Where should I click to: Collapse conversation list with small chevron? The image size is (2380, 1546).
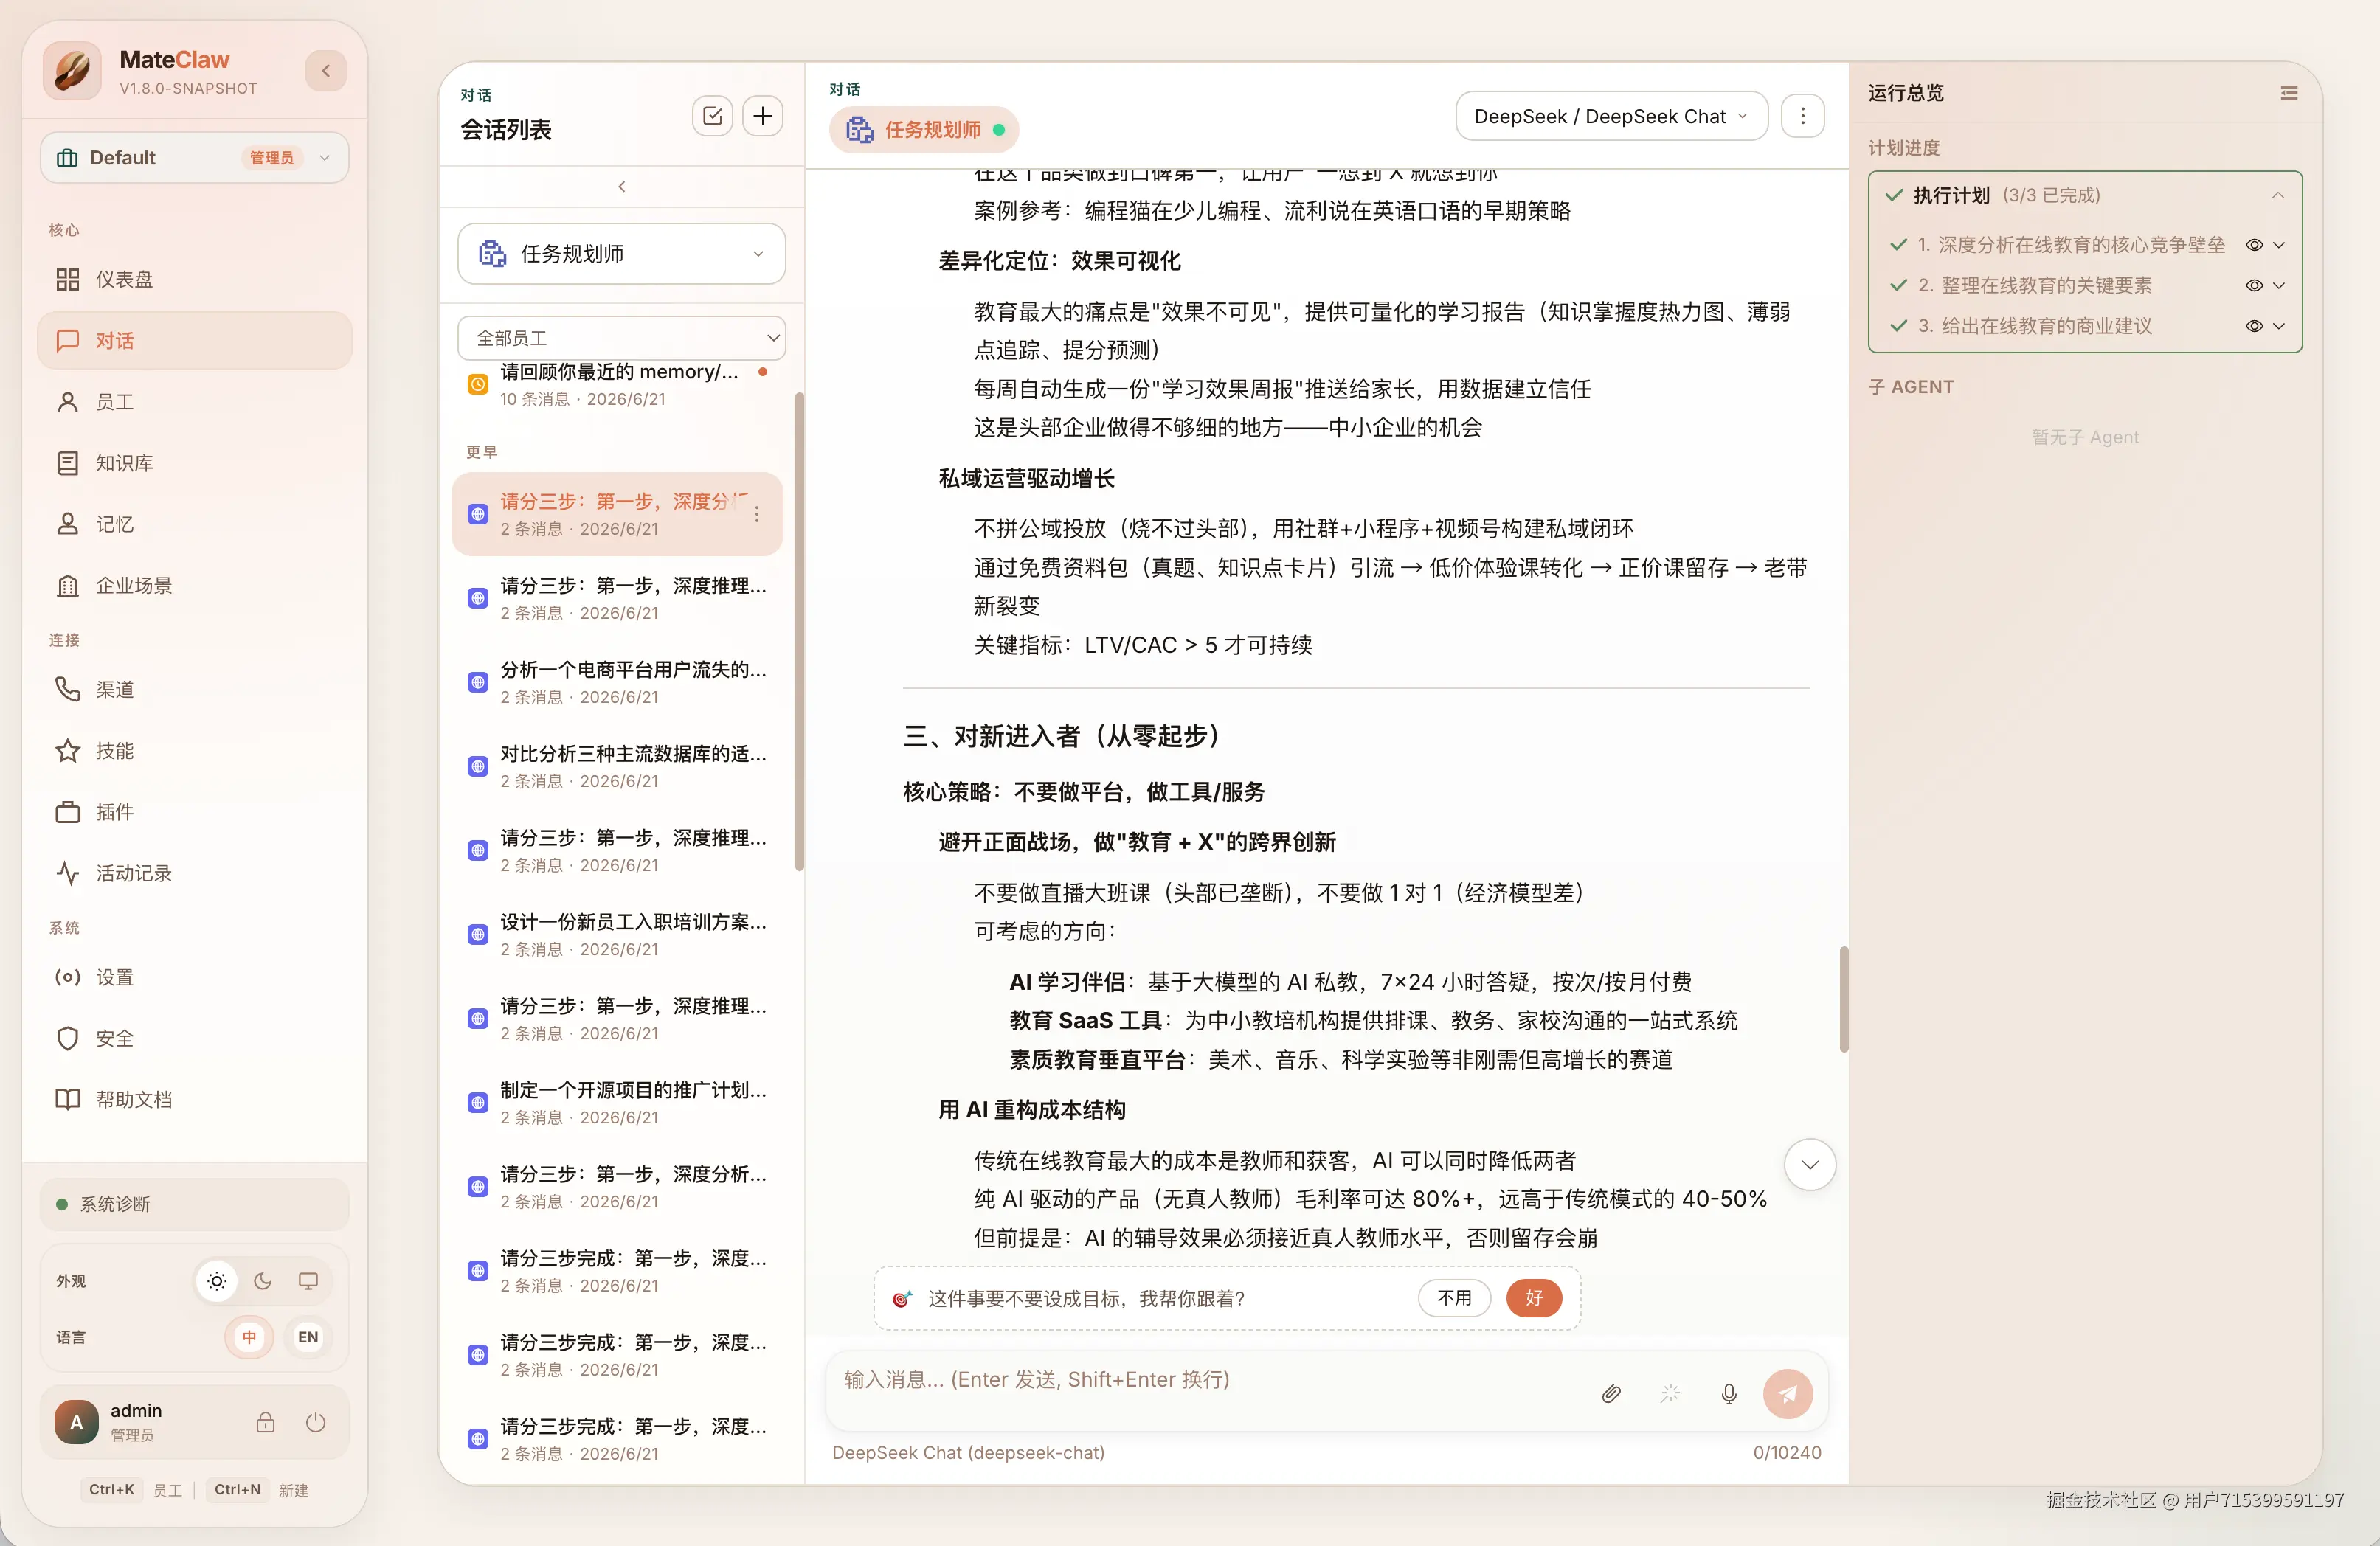tap(622, 187)
